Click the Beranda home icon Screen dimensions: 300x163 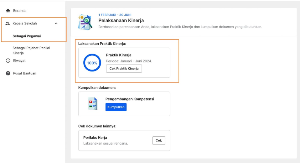pyautogui.click(x=8, y=11)
